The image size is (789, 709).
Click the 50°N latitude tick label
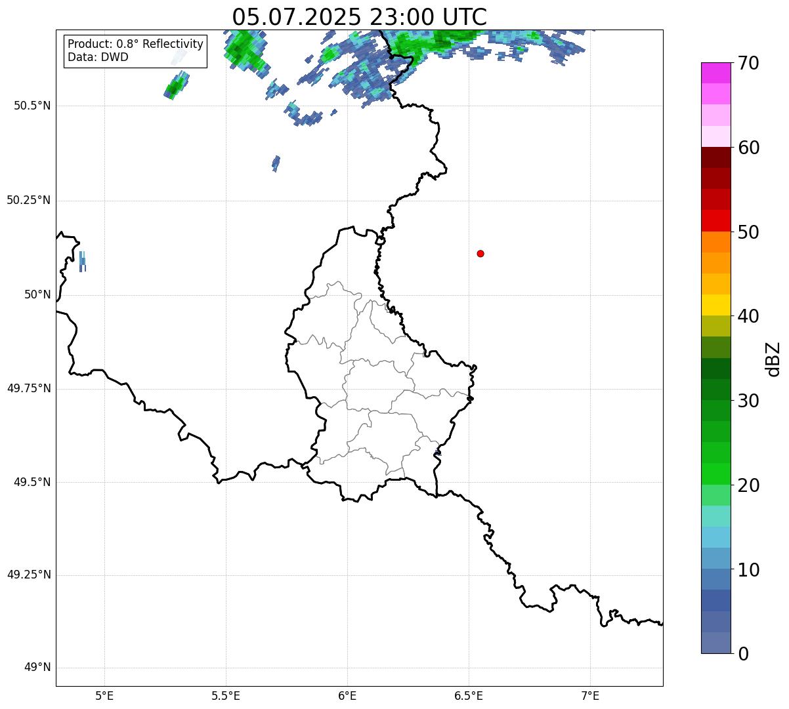37,294
